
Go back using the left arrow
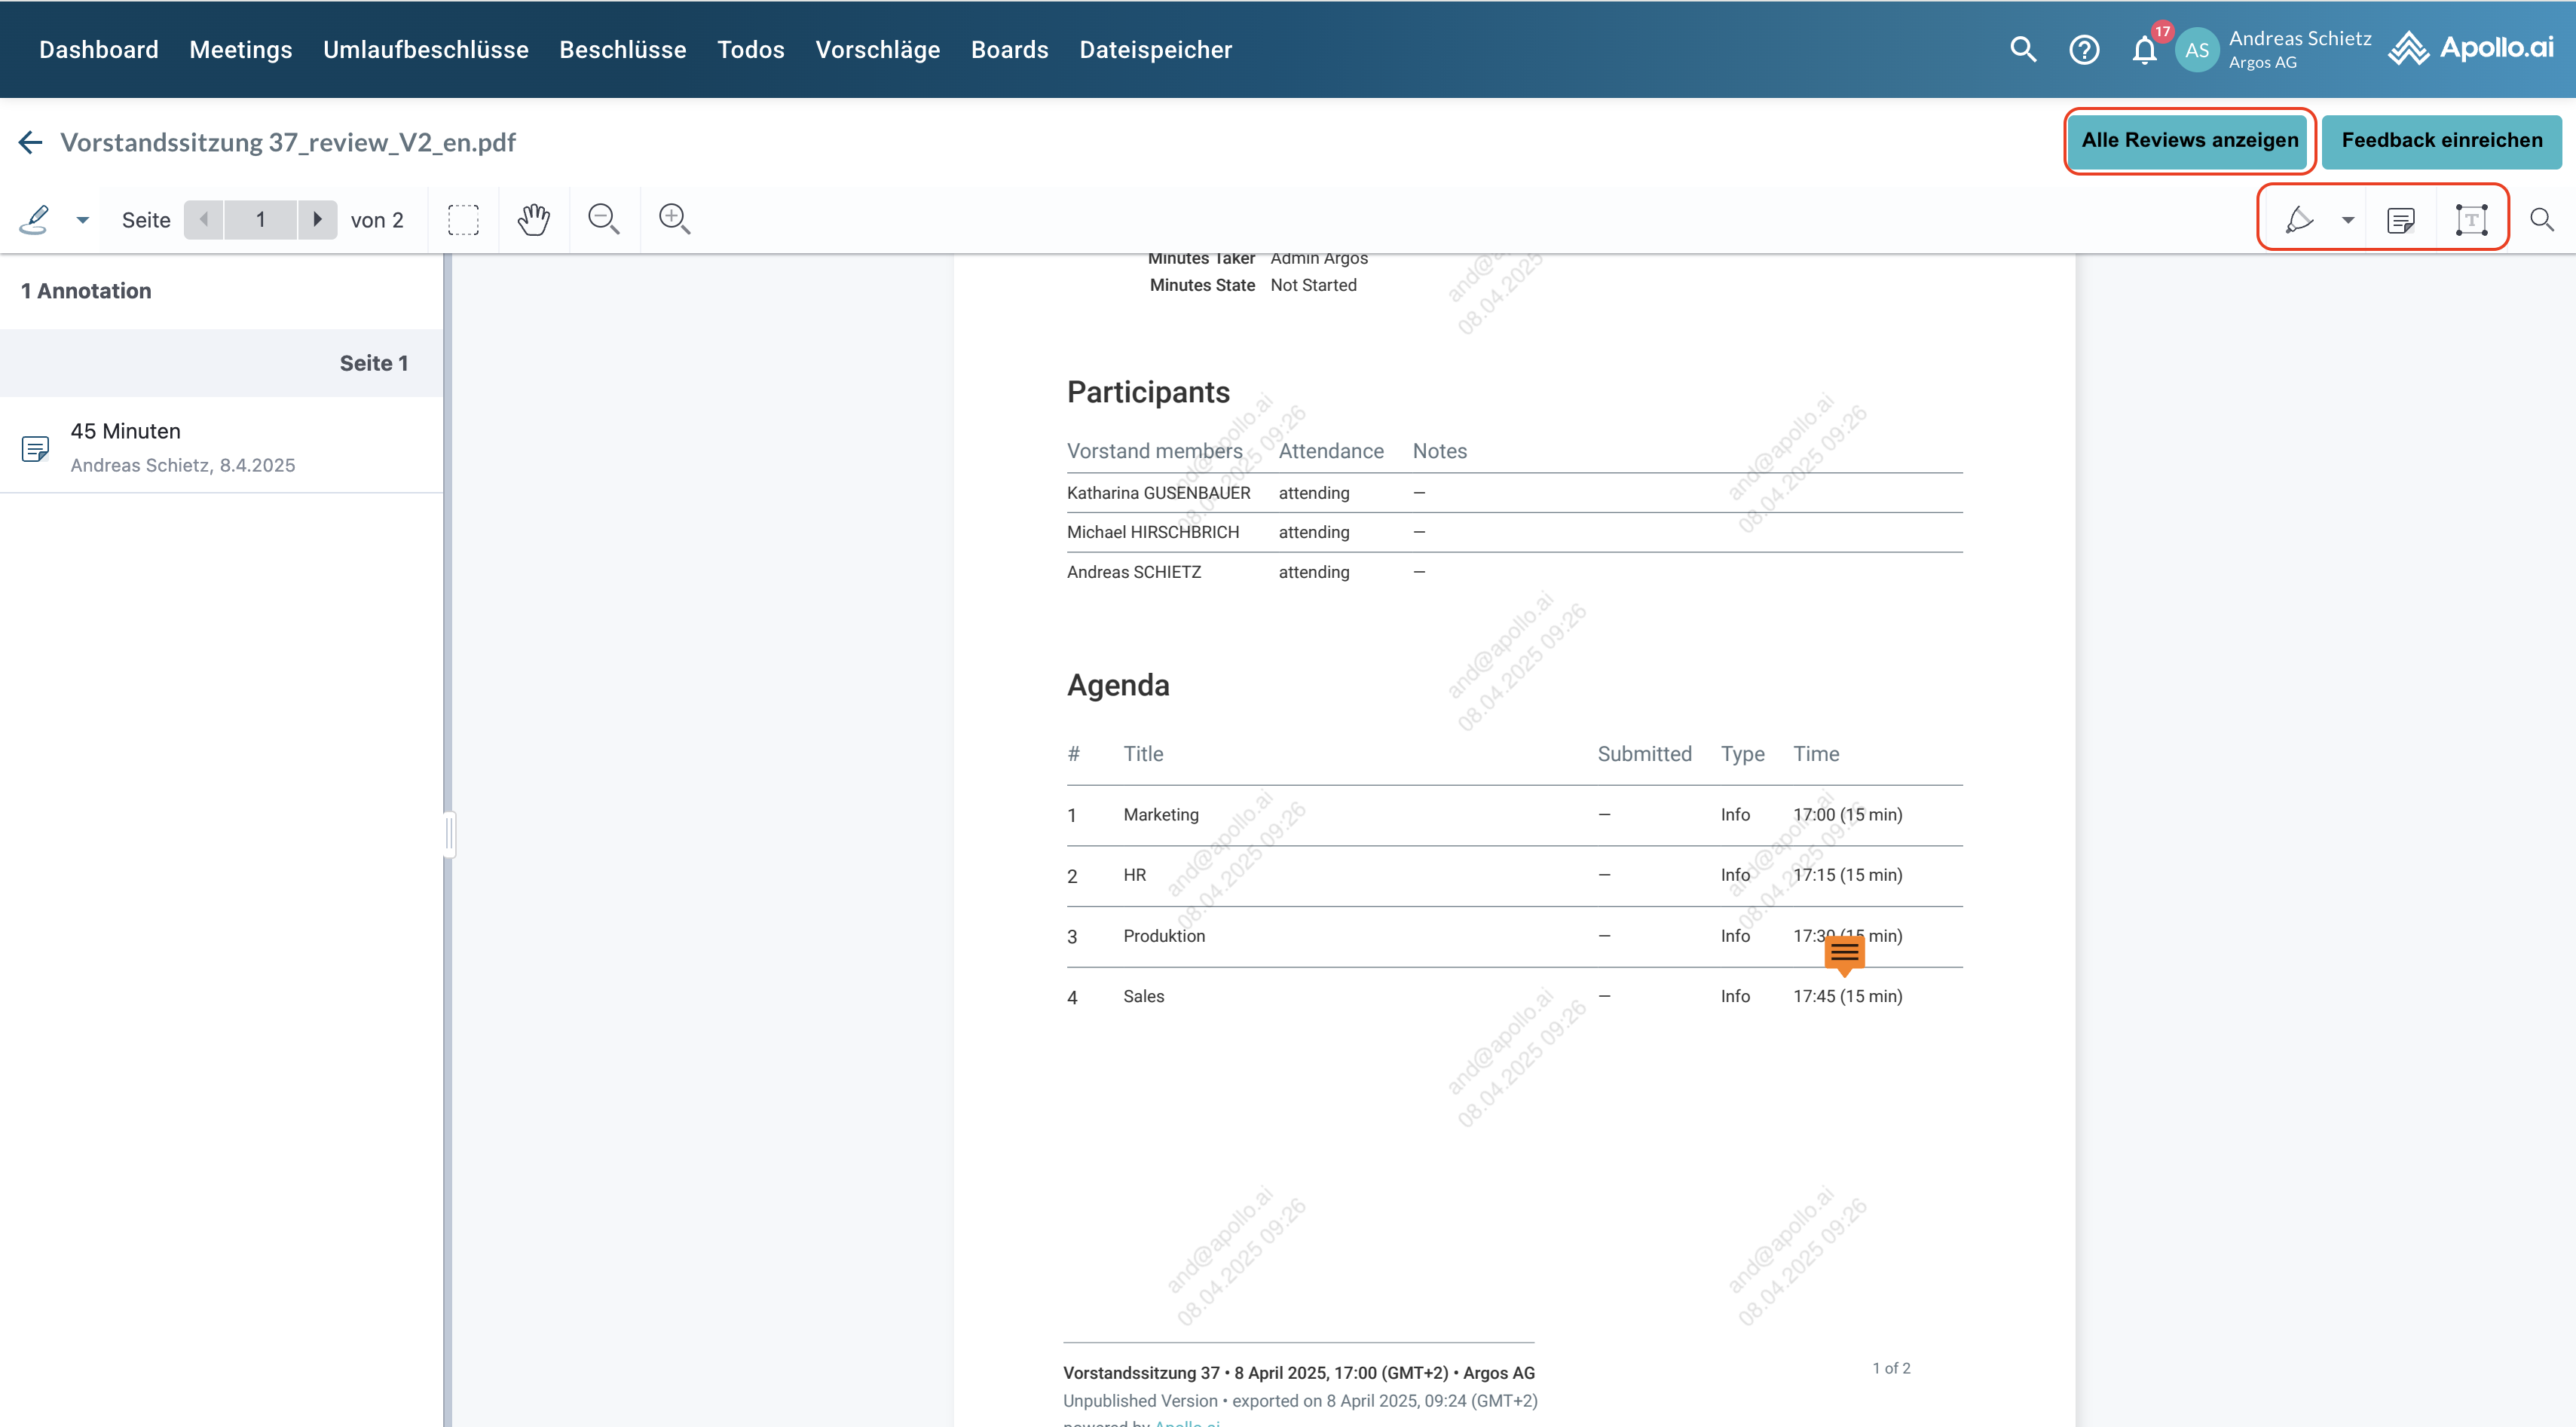[x=30, y=142]
